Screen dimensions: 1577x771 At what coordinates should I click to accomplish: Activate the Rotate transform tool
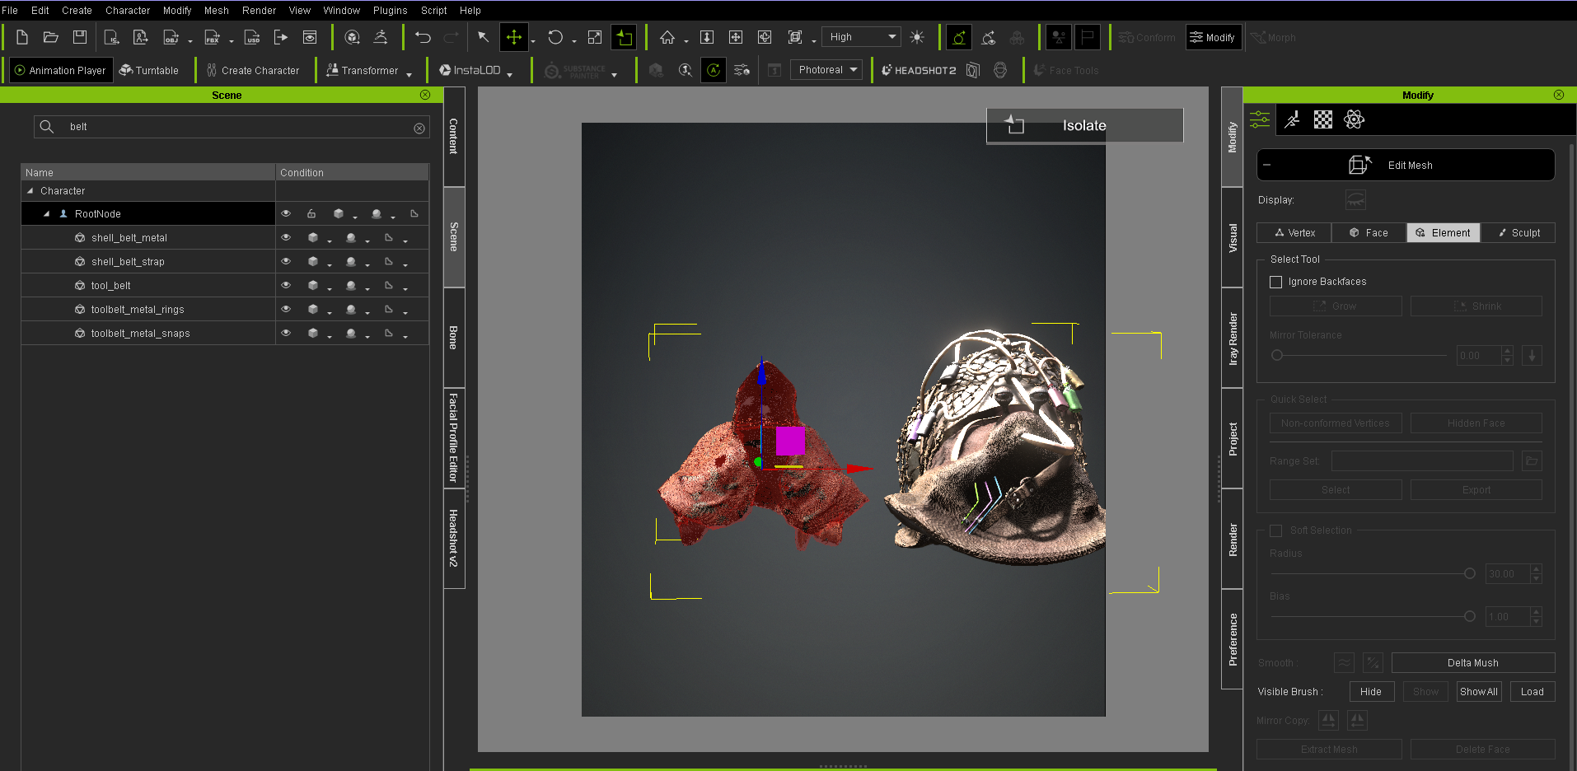click(555, 37)
